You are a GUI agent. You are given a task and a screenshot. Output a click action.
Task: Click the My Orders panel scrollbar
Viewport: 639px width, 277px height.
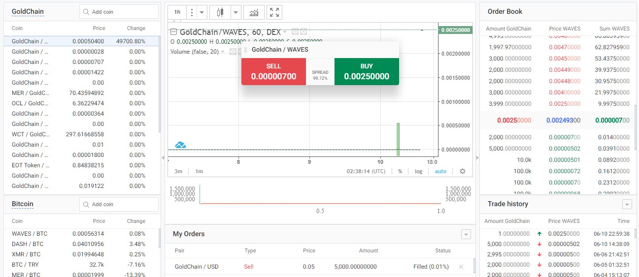pyautogui.click(x=474, y=266)
